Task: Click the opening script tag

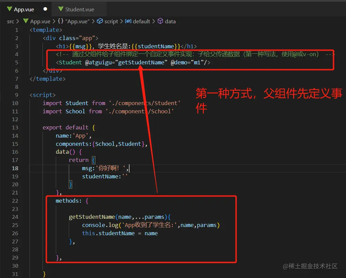Action: [43, 95]
